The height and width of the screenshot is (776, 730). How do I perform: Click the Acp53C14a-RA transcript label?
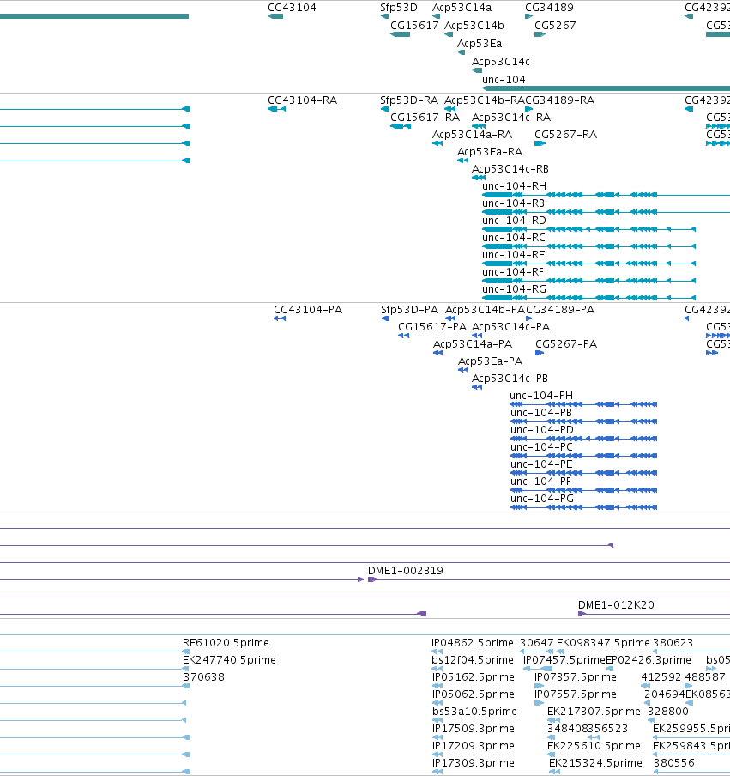(x=472, y=135)
